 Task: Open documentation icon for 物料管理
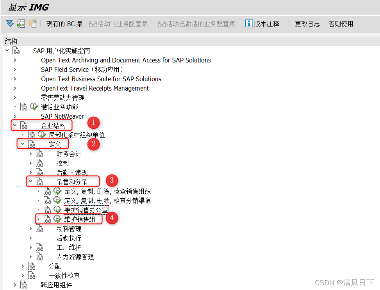[x=39, y=228]
